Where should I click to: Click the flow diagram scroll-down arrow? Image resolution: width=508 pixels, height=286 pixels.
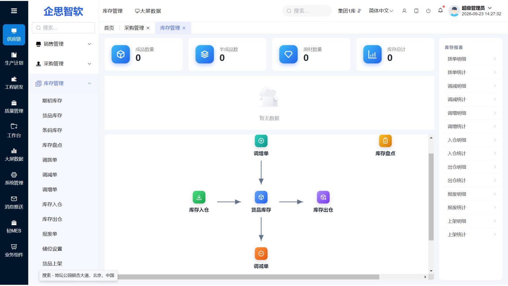431,271
